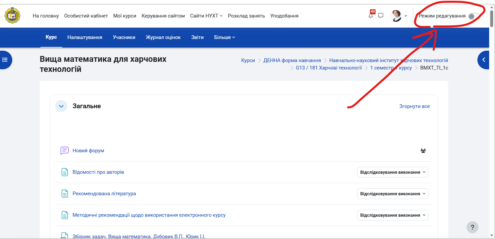The image size is (495, 239).
Task: Open completion dropdown for Методичні рекомендації
Action: tap(393, 215)
